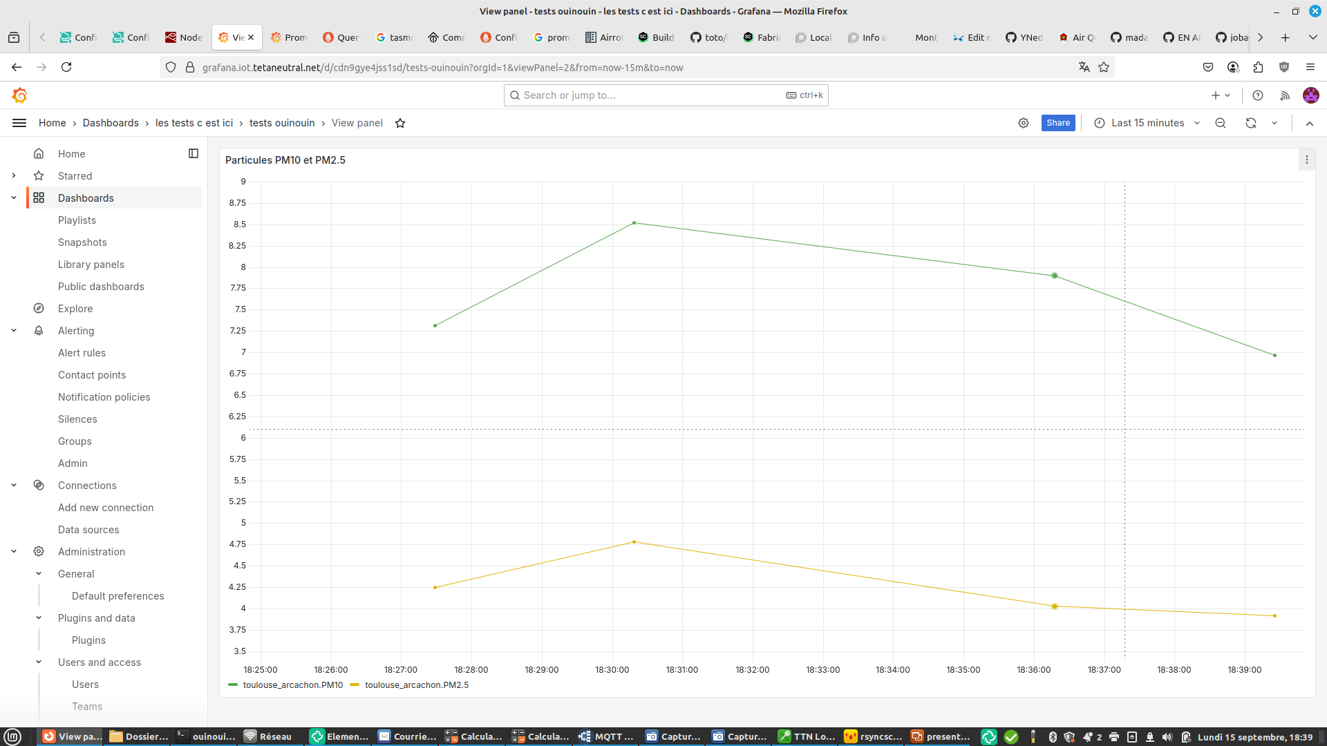Open the Last 15 minutes time picker
The width and height of the screenshot is (1327, 746).
(x=1147, y=123)
